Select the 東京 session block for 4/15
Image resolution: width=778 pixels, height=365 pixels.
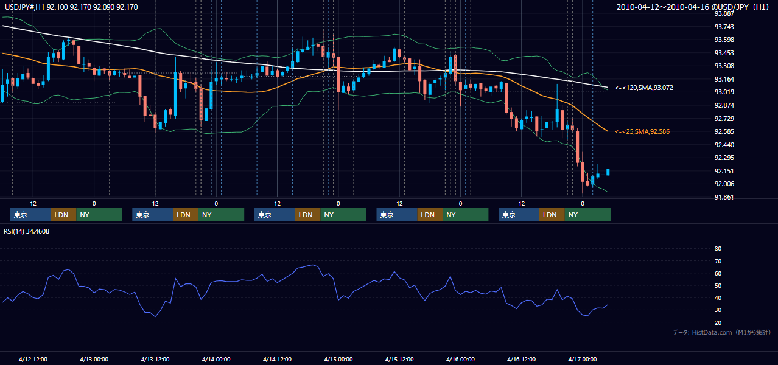(x=397, y=215)
